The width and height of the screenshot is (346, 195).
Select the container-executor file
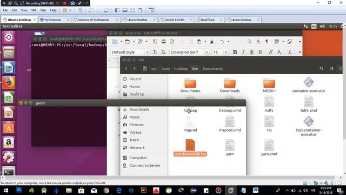coord(309,85)
